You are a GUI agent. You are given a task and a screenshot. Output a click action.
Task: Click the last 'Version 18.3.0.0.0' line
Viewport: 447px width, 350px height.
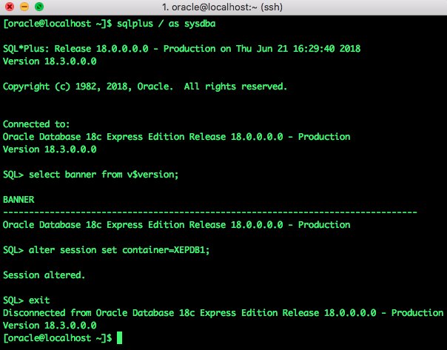(x=50, y=326)
